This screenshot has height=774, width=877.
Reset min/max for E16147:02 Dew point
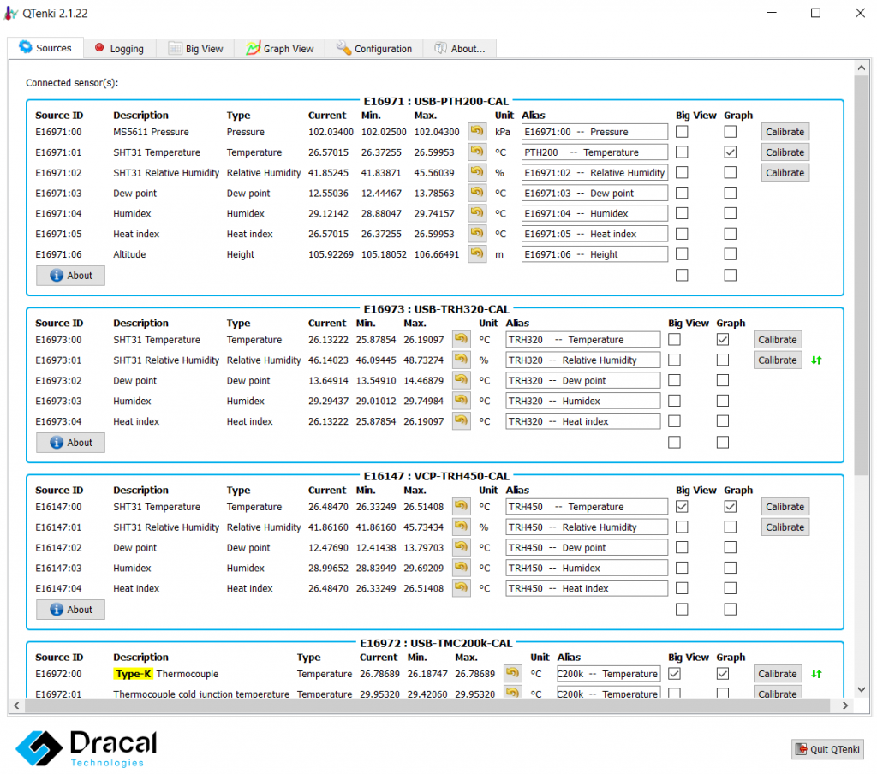pos(461,547)
